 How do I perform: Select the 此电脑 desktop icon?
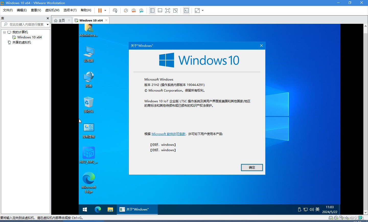[89, 54]
